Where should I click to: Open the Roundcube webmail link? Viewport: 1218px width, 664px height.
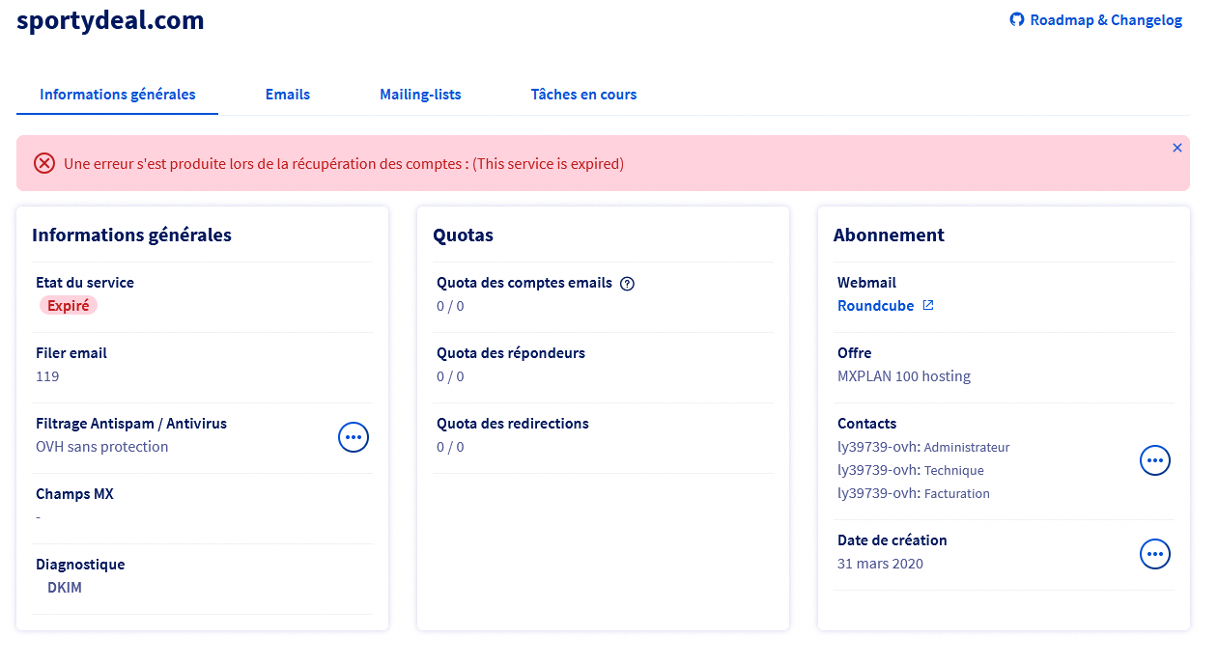(x=875, y=305)
